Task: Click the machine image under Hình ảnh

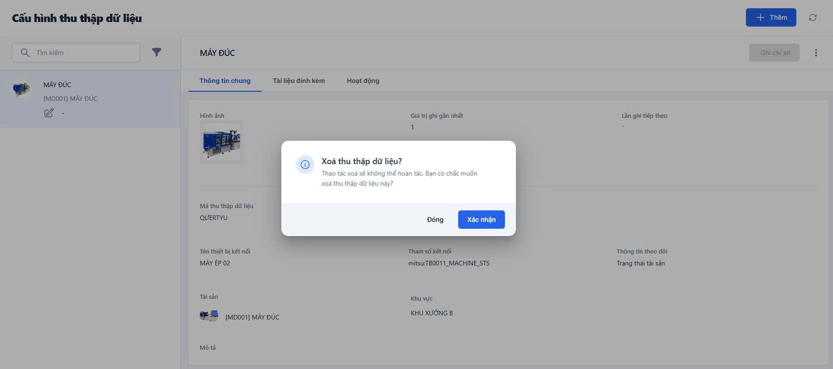Action: [222, 142]
